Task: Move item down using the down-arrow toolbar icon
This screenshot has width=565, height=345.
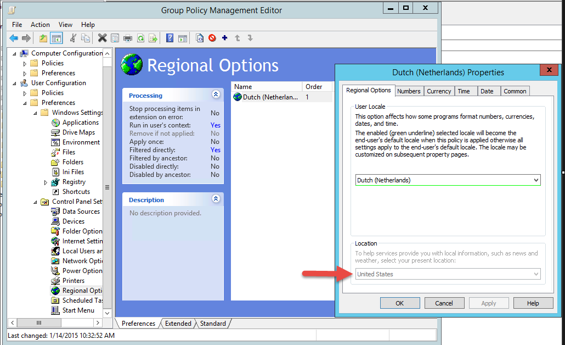Action: (x=250, y=38)
